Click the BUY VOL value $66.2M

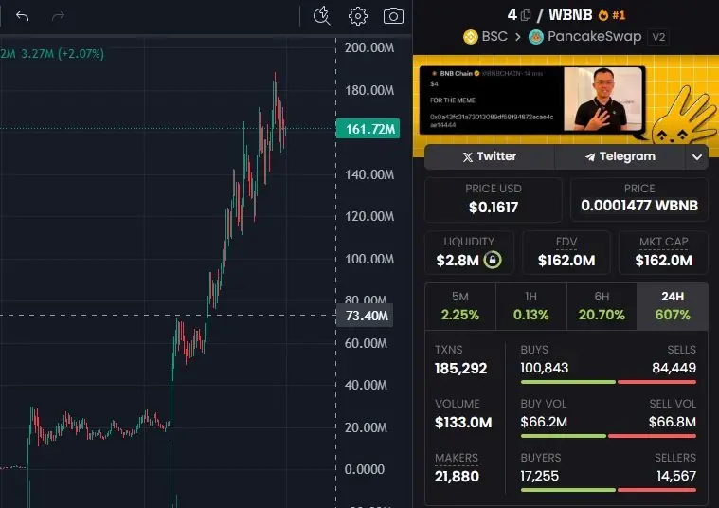(x=544, y=422)
